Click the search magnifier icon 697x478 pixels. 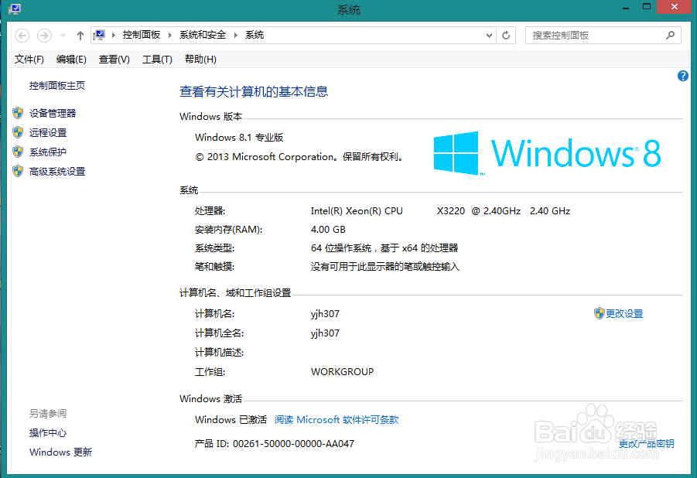(671, 35)
